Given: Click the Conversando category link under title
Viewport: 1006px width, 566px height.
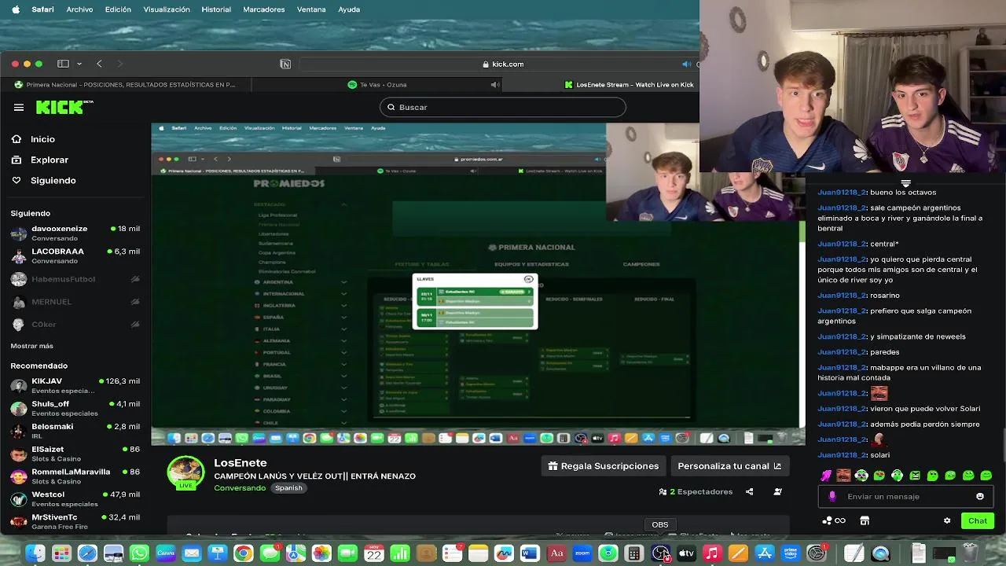Looking at the screenshot, I should (240, 488).
